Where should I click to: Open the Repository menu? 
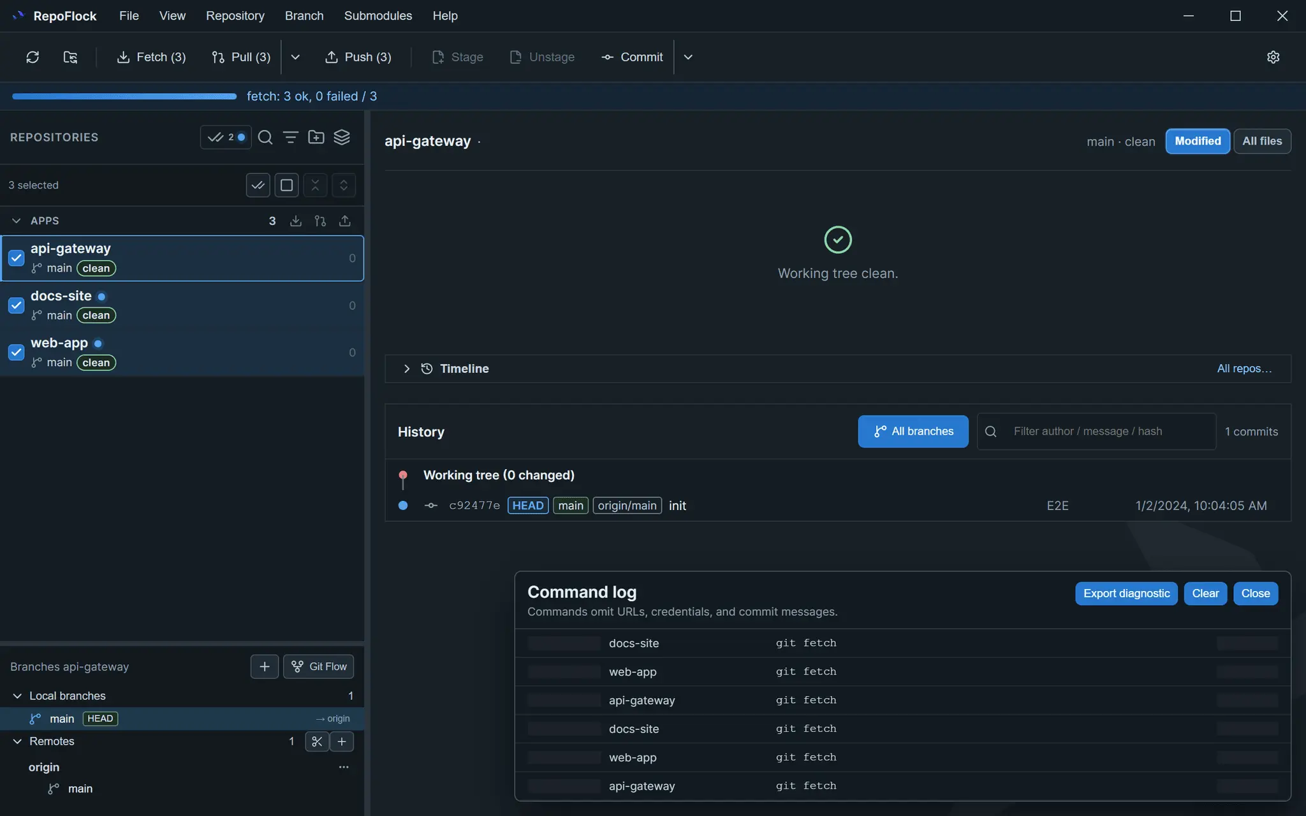[235, 16]
